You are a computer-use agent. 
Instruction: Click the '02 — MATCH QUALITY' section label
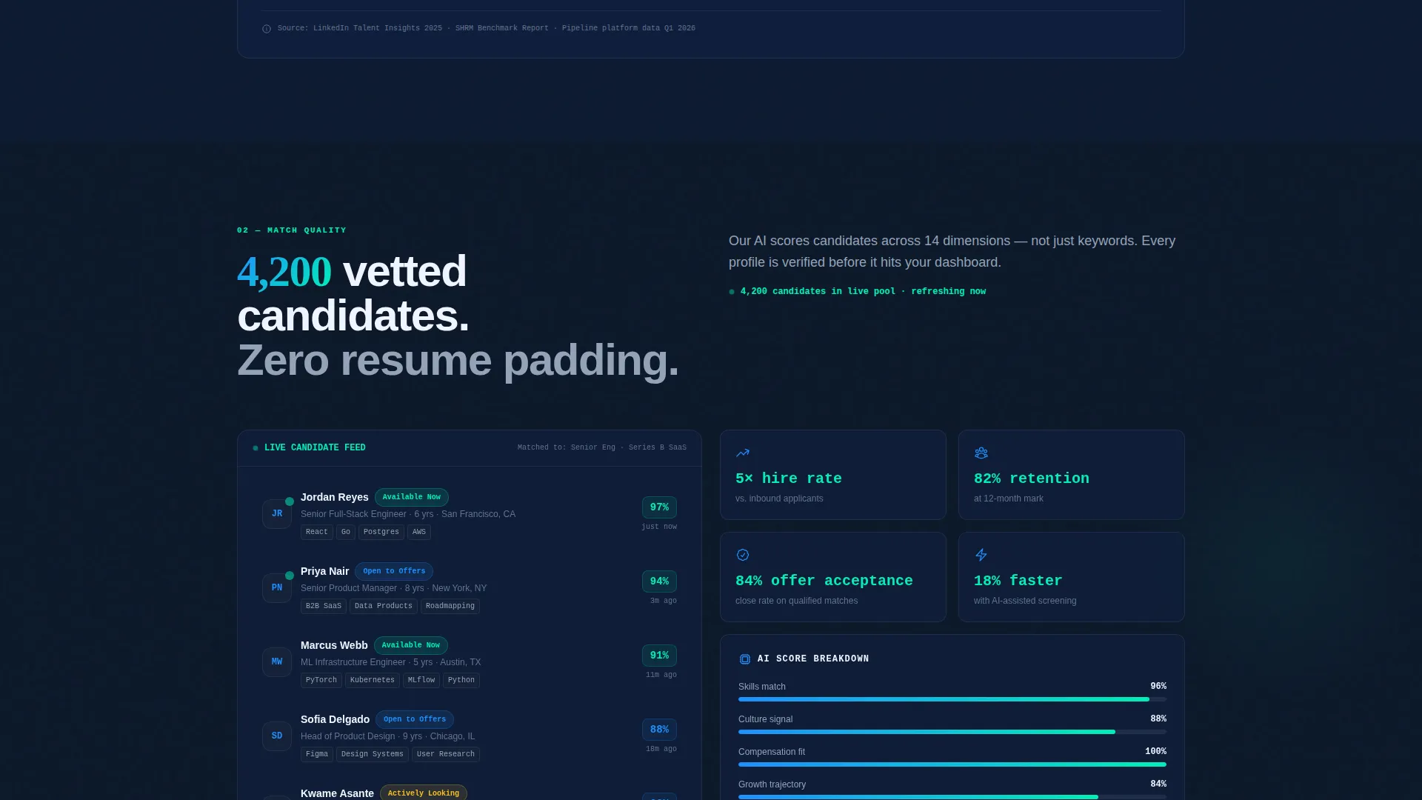pyautogui.click(x=292, y=230)
